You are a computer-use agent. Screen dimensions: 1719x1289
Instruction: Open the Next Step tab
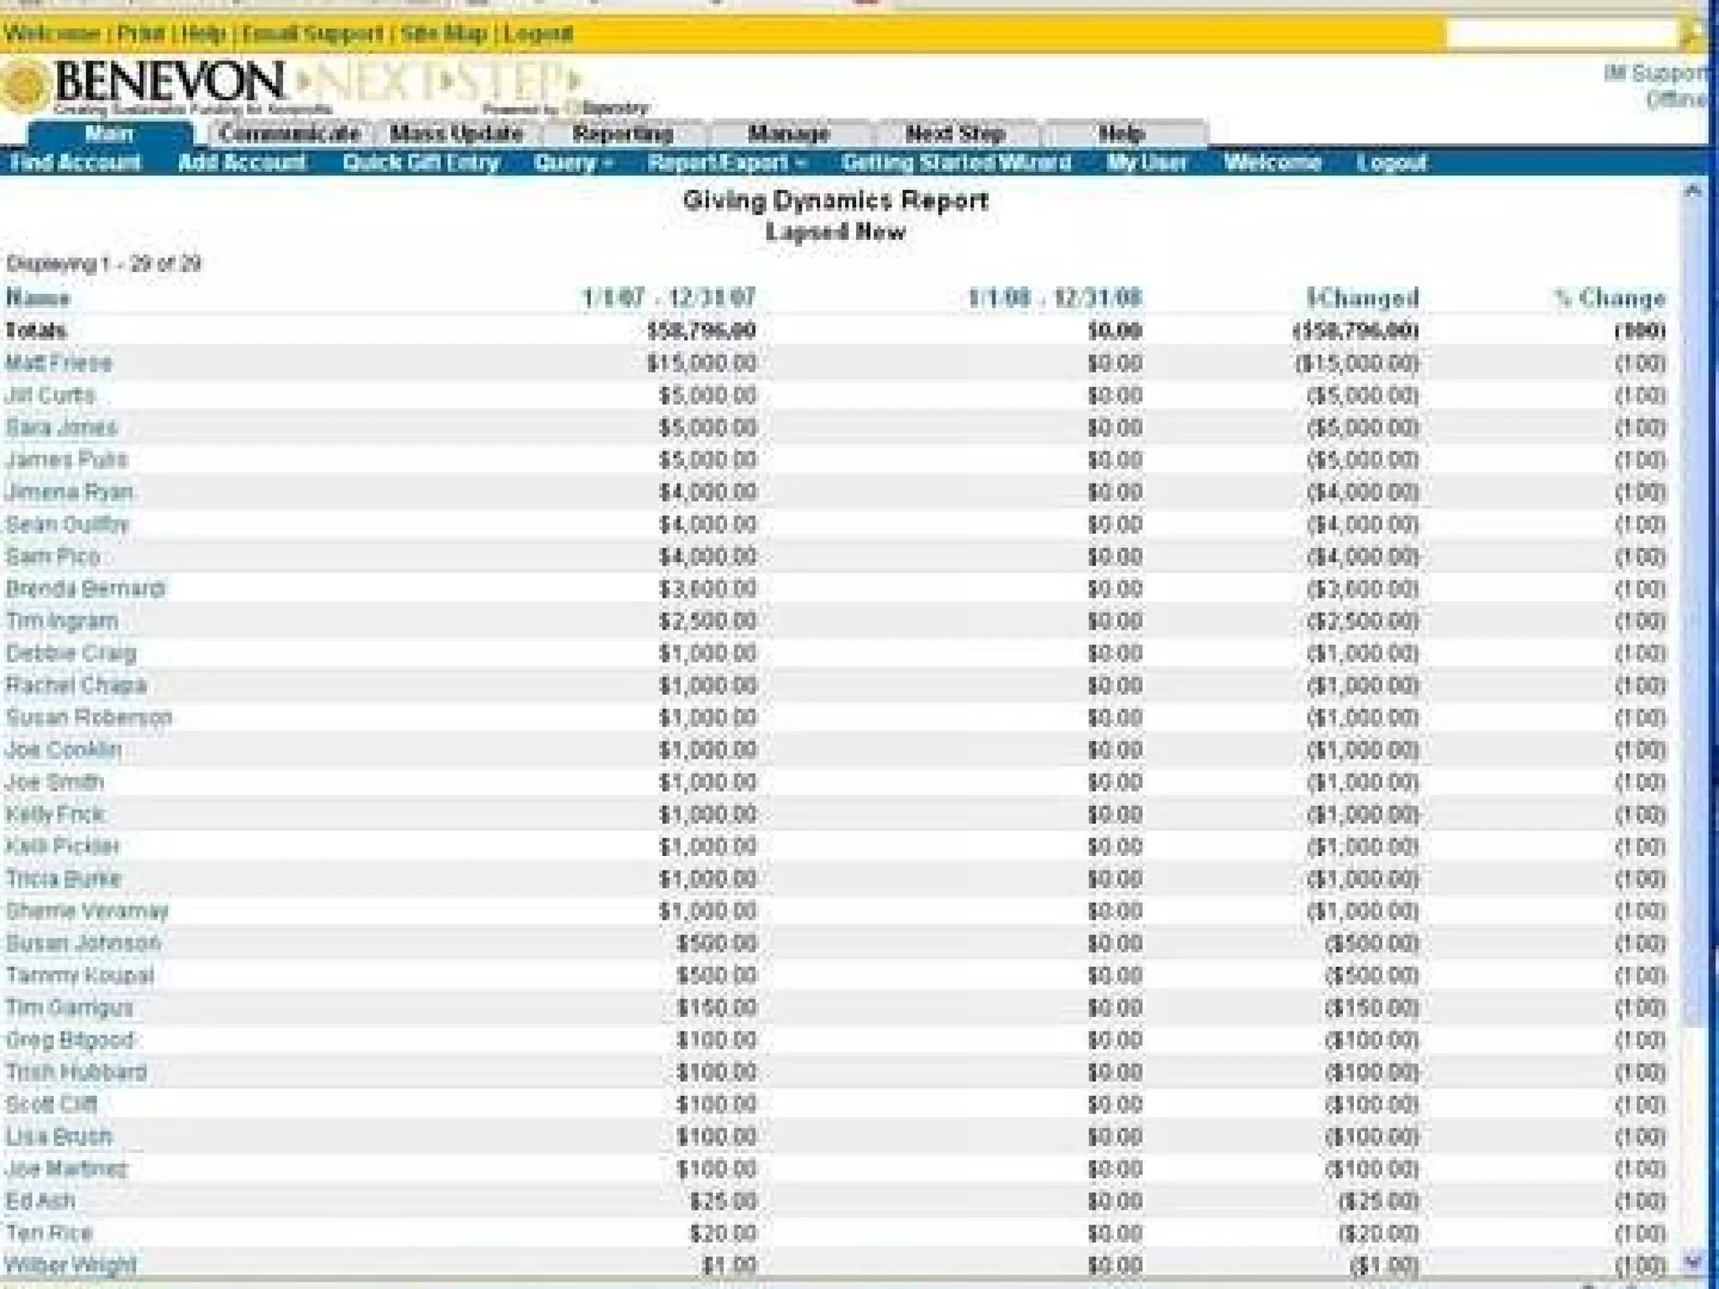955,133
